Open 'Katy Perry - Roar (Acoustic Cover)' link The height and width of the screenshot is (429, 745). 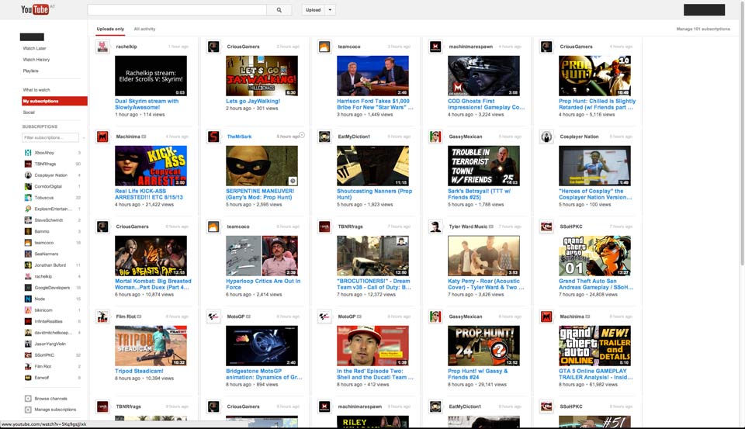(486, 284)
